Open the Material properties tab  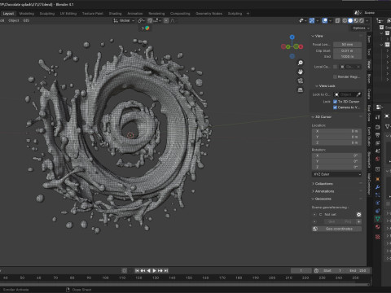pos(377,226)
